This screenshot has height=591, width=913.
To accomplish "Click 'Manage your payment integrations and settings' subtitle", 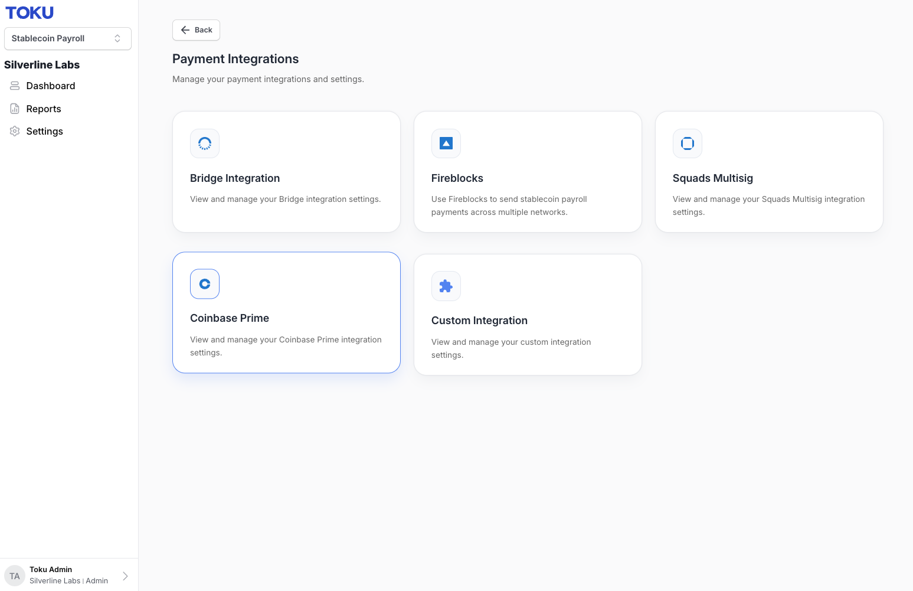I will point(268,79).
